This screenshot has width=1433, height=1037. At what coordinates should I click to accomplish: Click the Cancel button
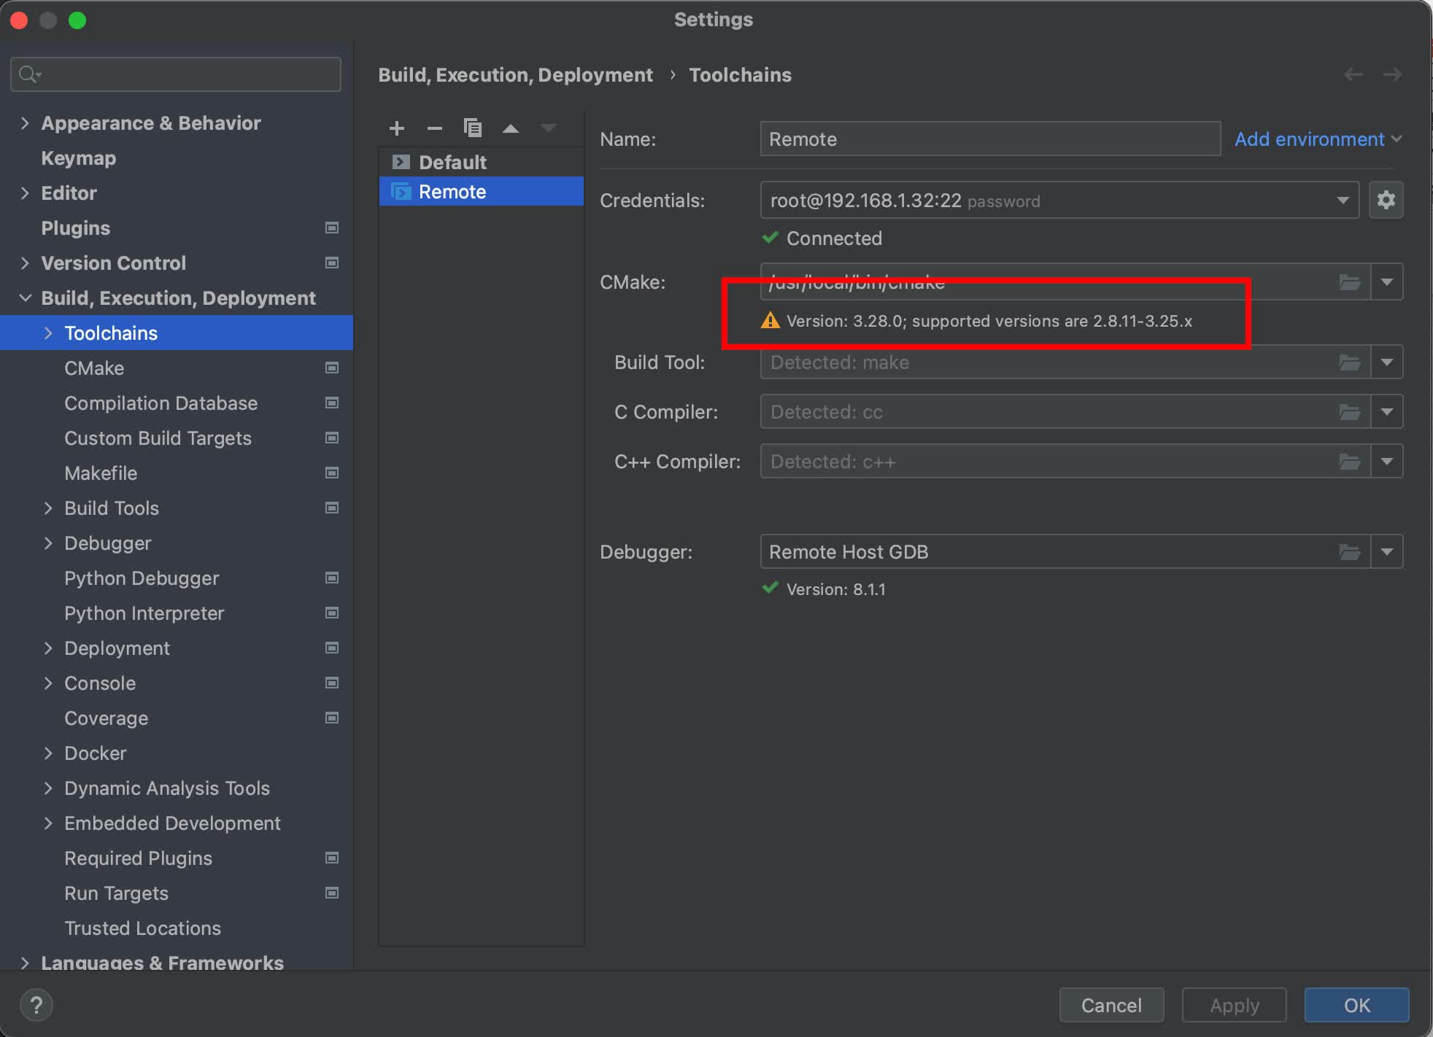[x=1111, y=1005]
